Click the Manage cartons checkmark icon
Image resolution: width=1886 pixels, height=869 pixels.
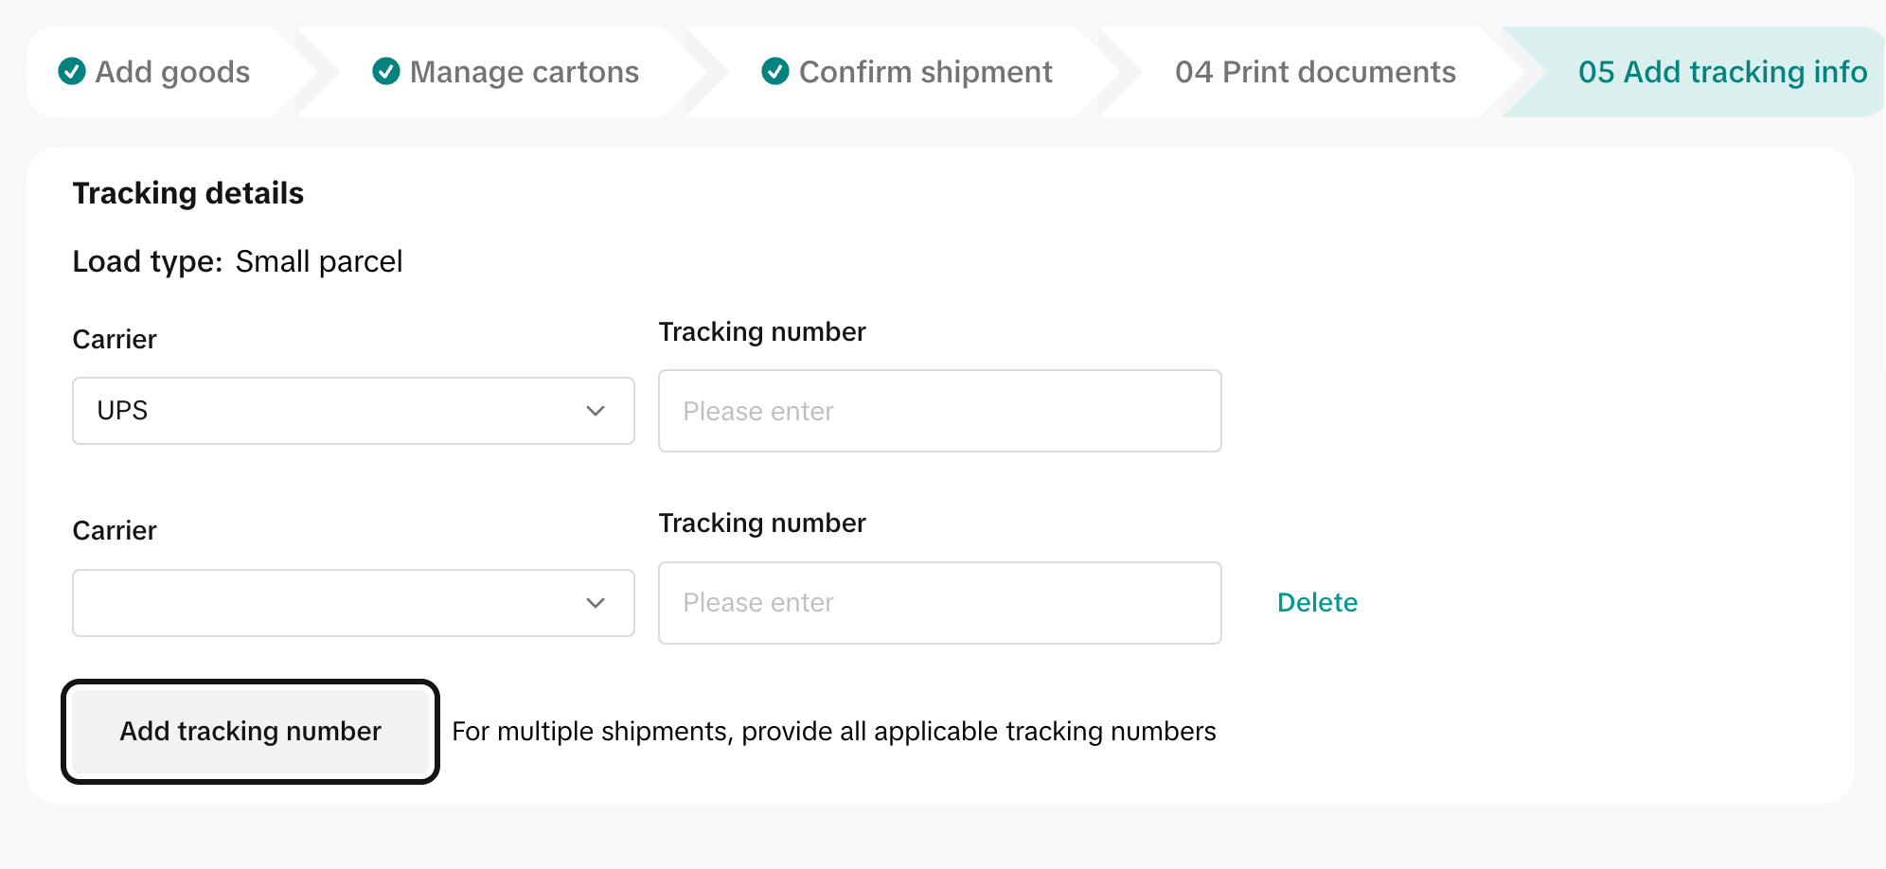(x=386, y=71)
